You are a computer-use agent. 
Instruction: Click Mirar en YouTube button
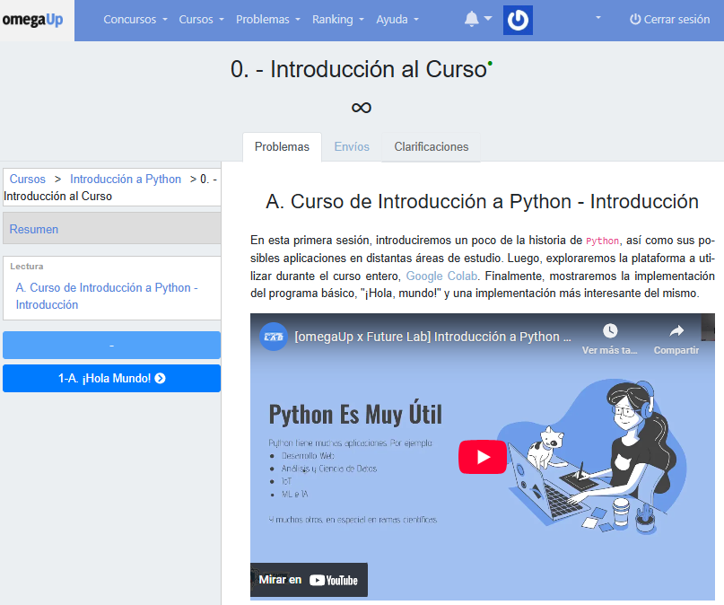click(309, 580)
